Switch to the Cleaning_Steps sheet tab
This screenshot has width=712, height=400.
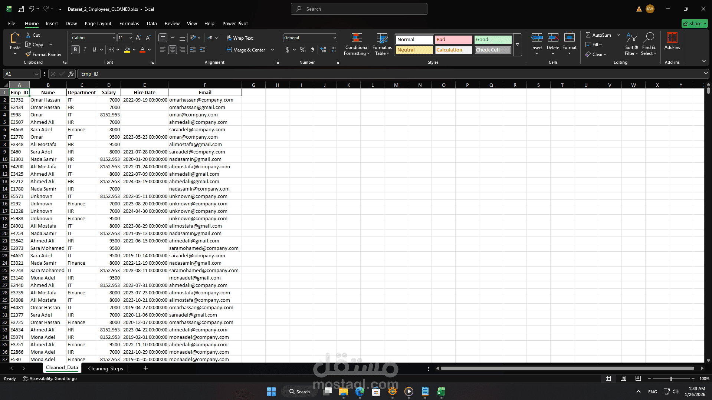pos(105,368)
